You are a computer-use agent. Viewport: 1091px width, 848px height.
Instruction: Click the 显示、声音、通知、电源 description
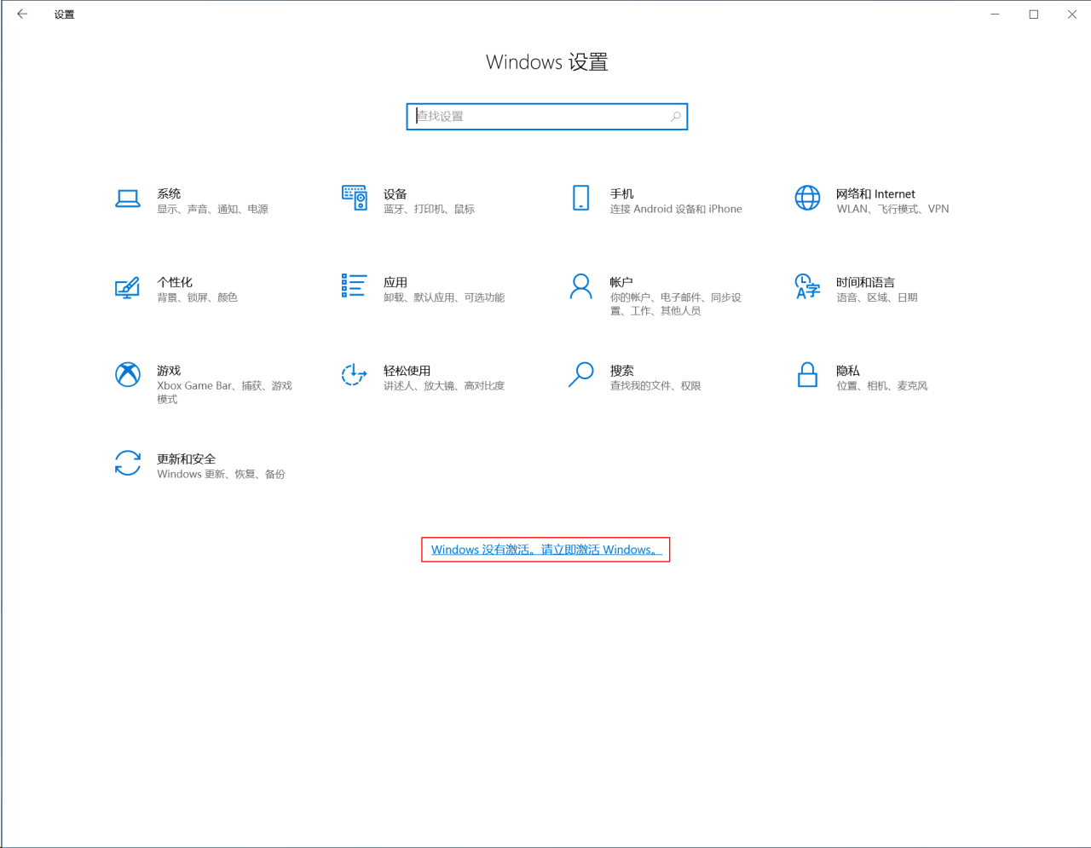(x=212, y=209)
